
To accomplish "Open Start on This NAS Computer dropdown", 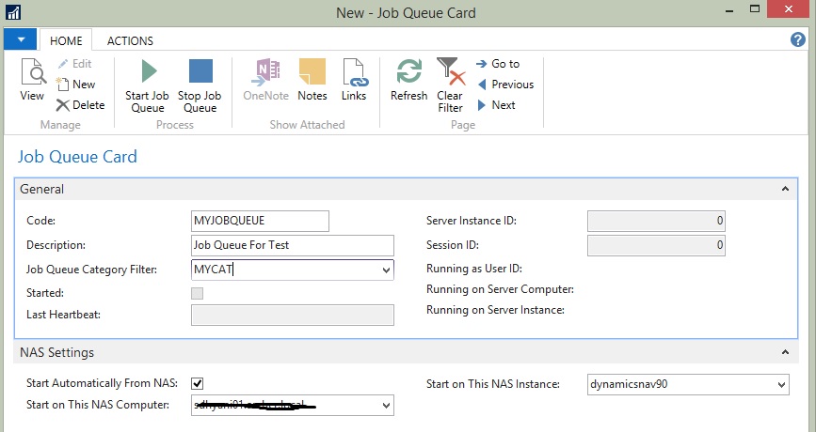I will click(386, 406).
